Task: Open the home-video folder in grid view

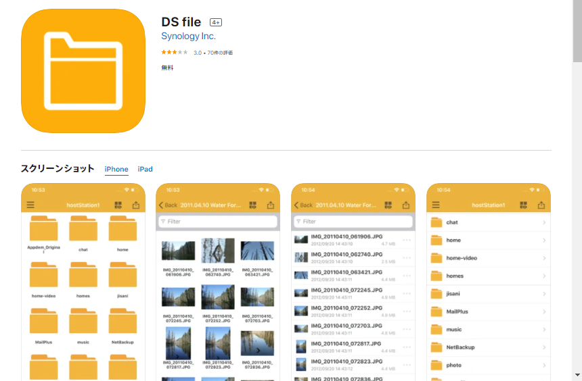Action: 44,275
